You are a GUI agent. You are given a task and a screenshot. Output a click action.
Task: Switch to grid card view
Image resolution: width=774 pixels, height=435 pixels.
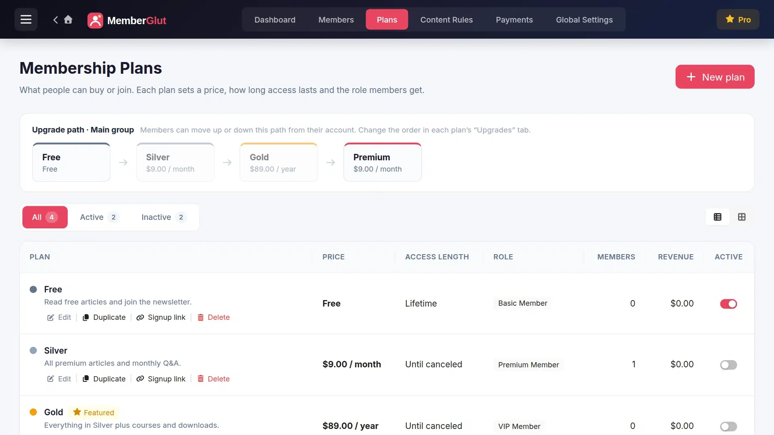(742, 217)
